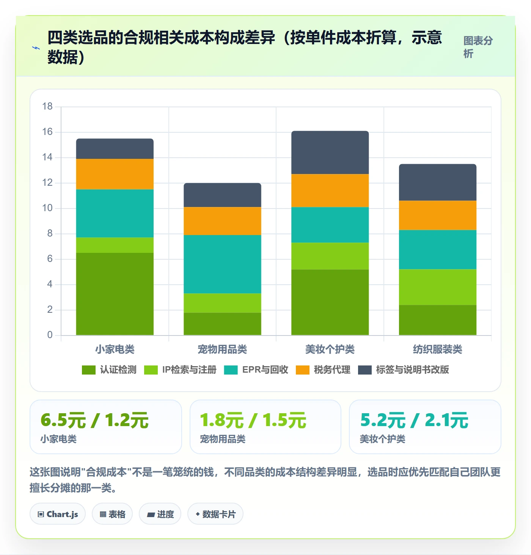The image size is (531, 555).
Task: Click the slate top segment of 小家电类 bar
Action: click(115, 149)
